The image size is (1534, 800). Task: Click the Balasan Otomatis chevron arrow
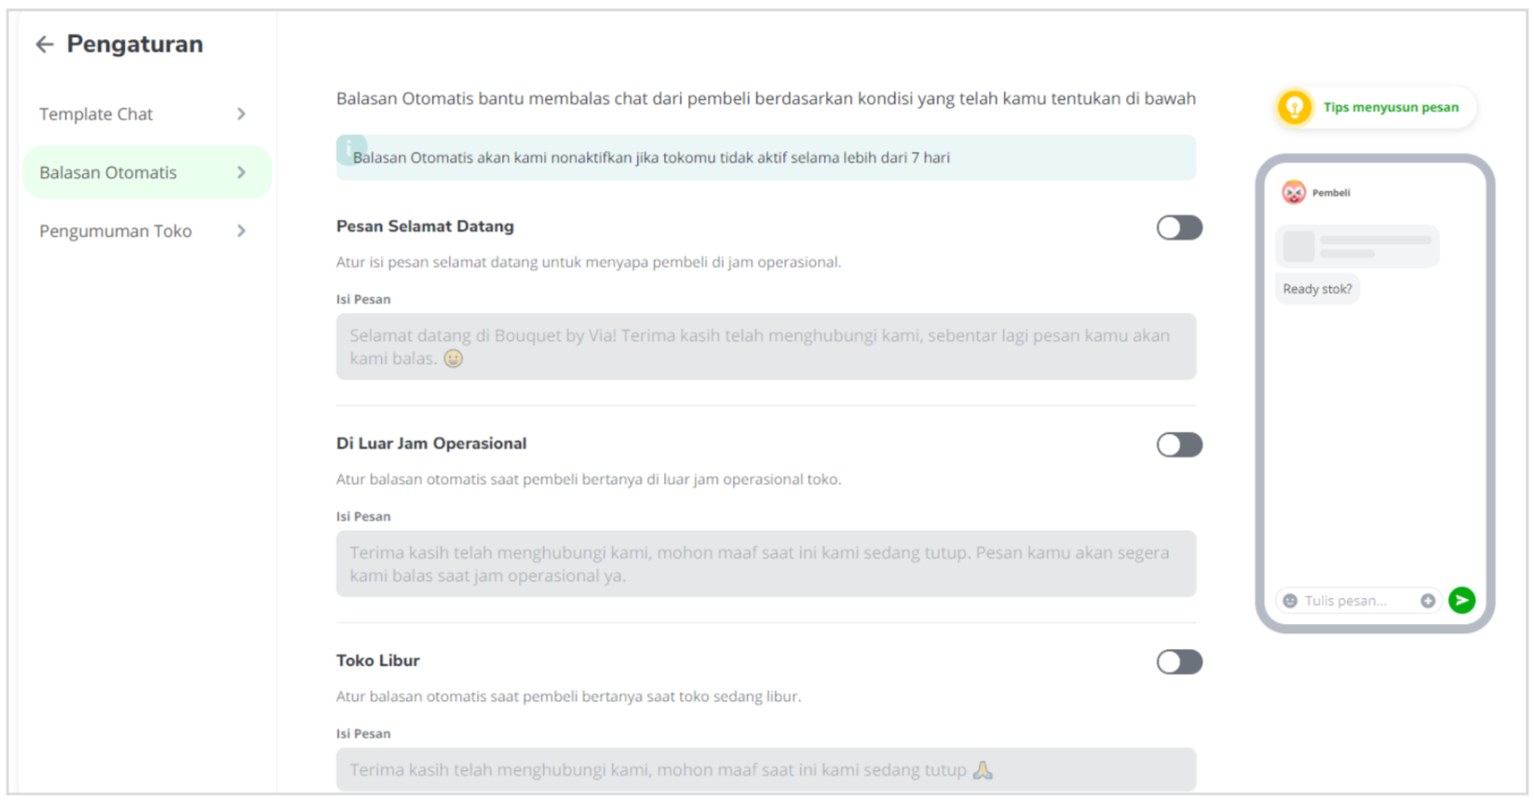click(241, 172)
